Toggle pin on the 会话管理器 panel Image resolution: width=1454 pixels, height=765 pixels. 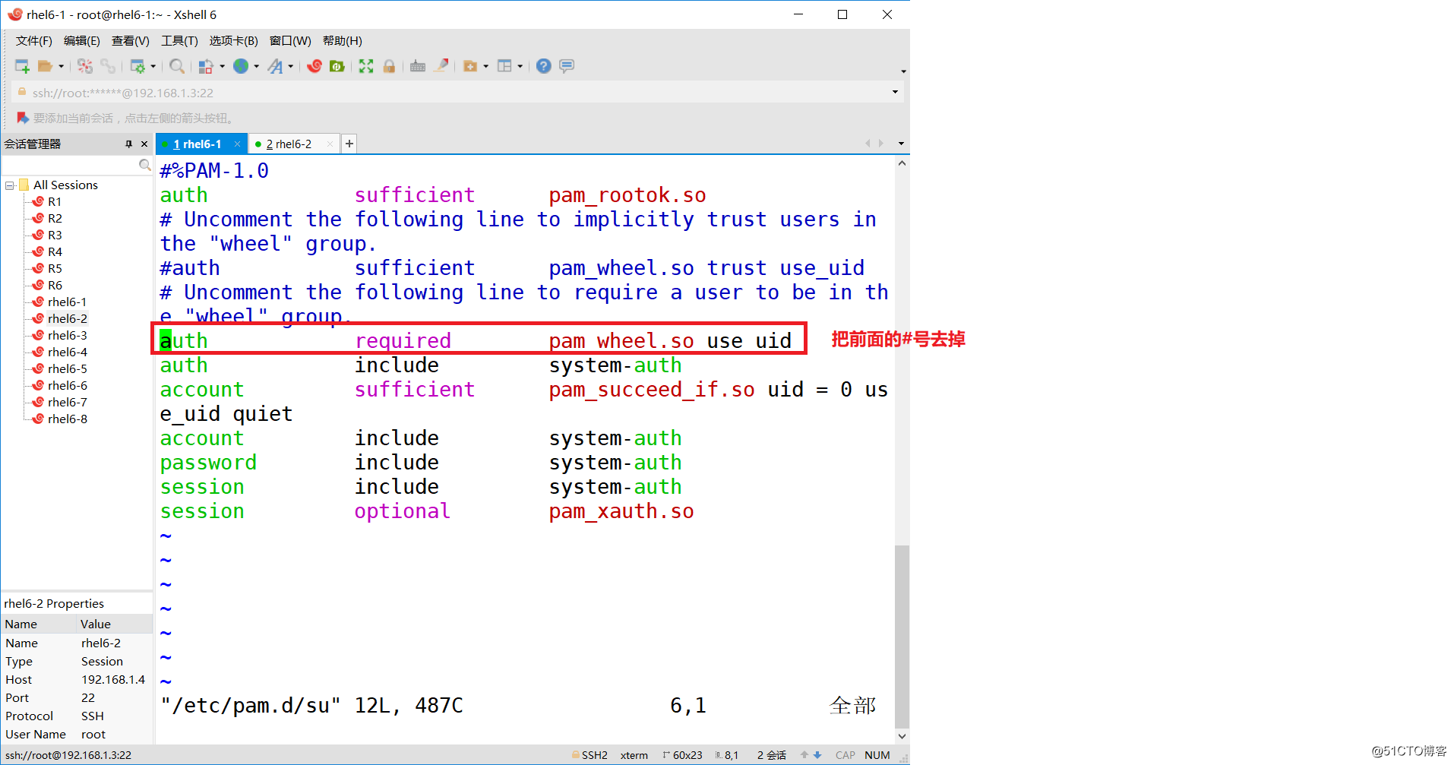point(128,144)
